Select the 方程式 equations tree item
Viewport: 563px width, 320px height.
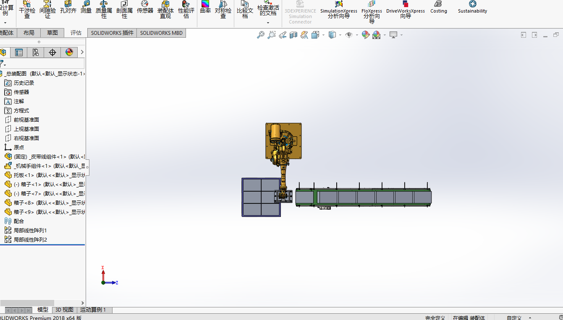21,111
